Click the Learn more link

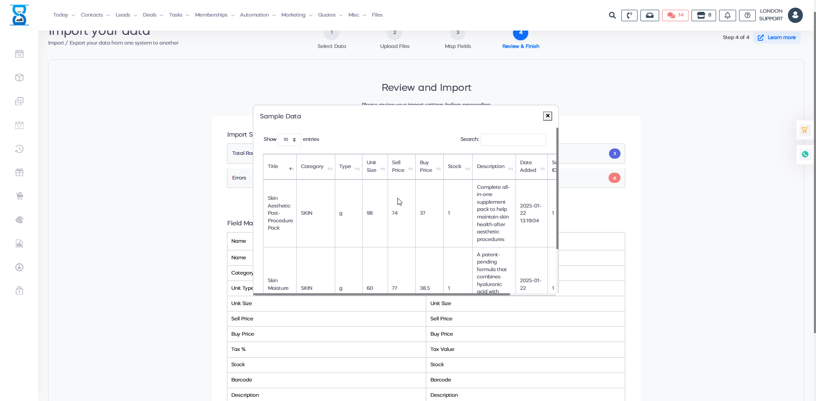click(777, 37)
